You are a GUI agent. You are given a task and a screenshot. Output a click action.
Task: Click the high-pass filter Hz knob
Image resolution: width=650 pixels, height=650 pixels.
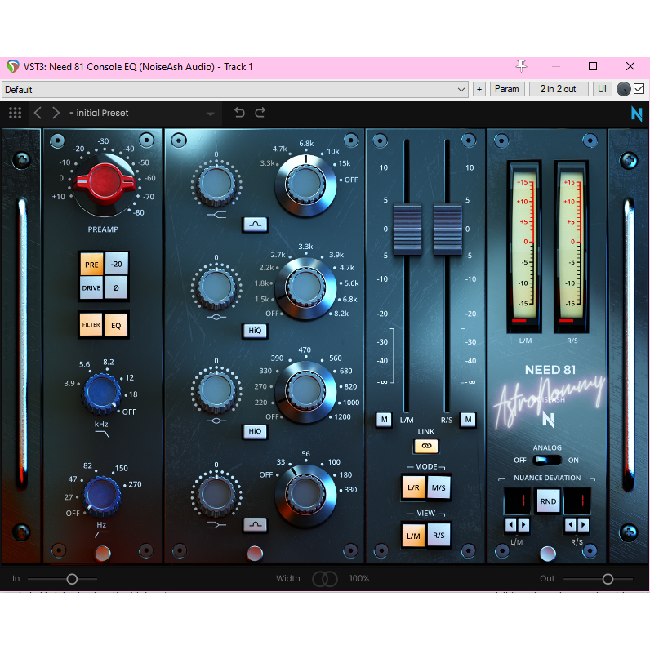pos(102,496)
